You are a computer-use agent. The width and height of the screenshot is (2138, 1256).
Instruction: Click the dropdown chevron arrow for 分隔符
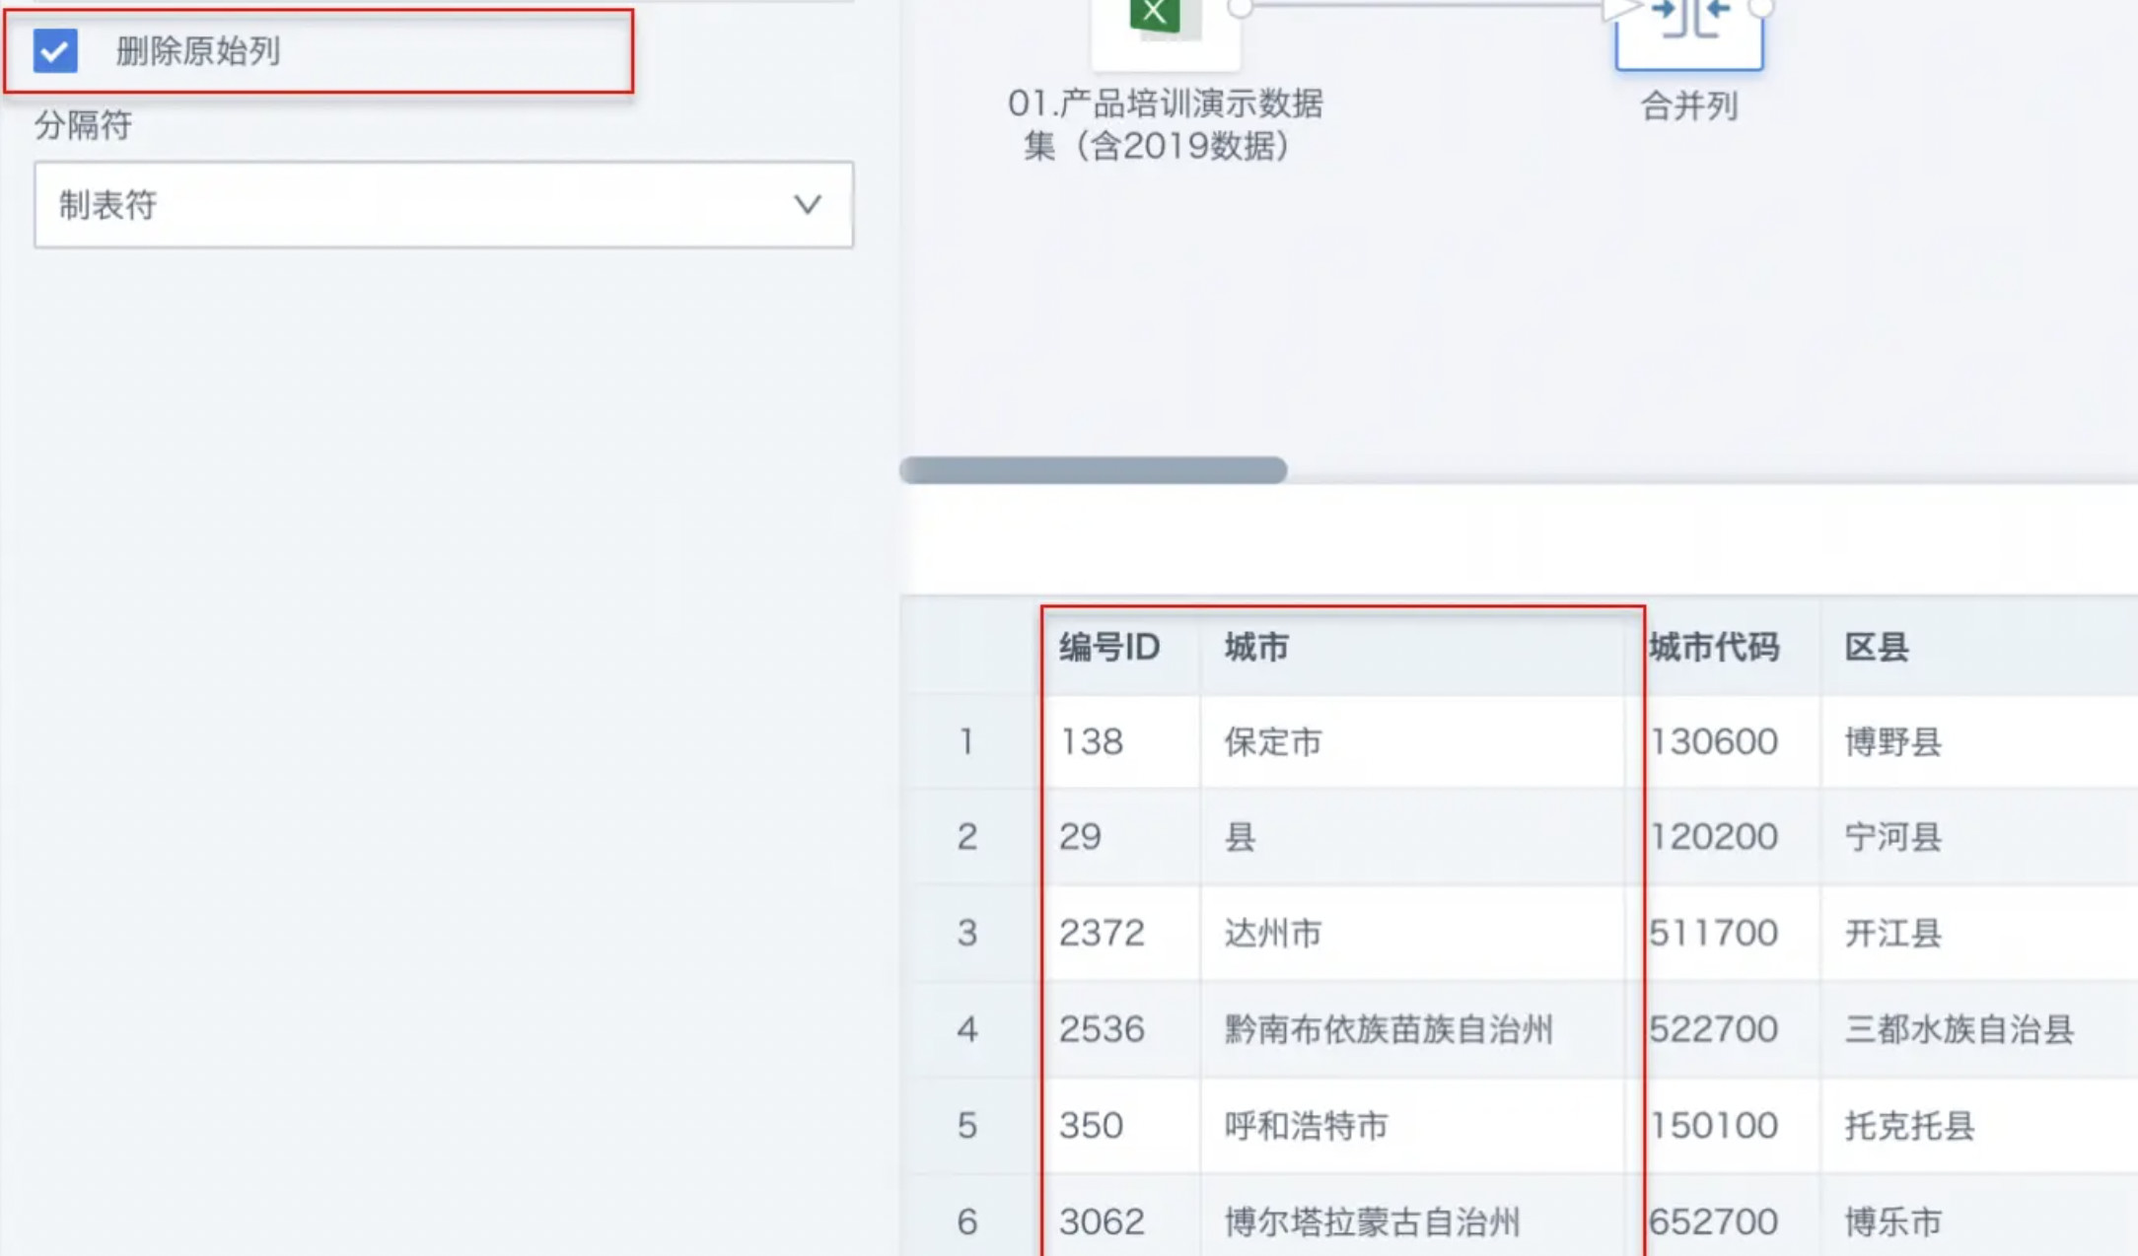[x=808, y=205]
